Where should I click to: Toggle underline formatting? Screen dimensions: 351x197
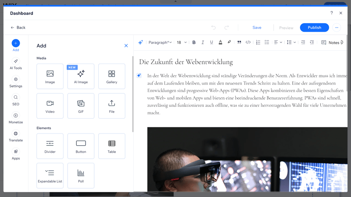click(x=211, y=42)
